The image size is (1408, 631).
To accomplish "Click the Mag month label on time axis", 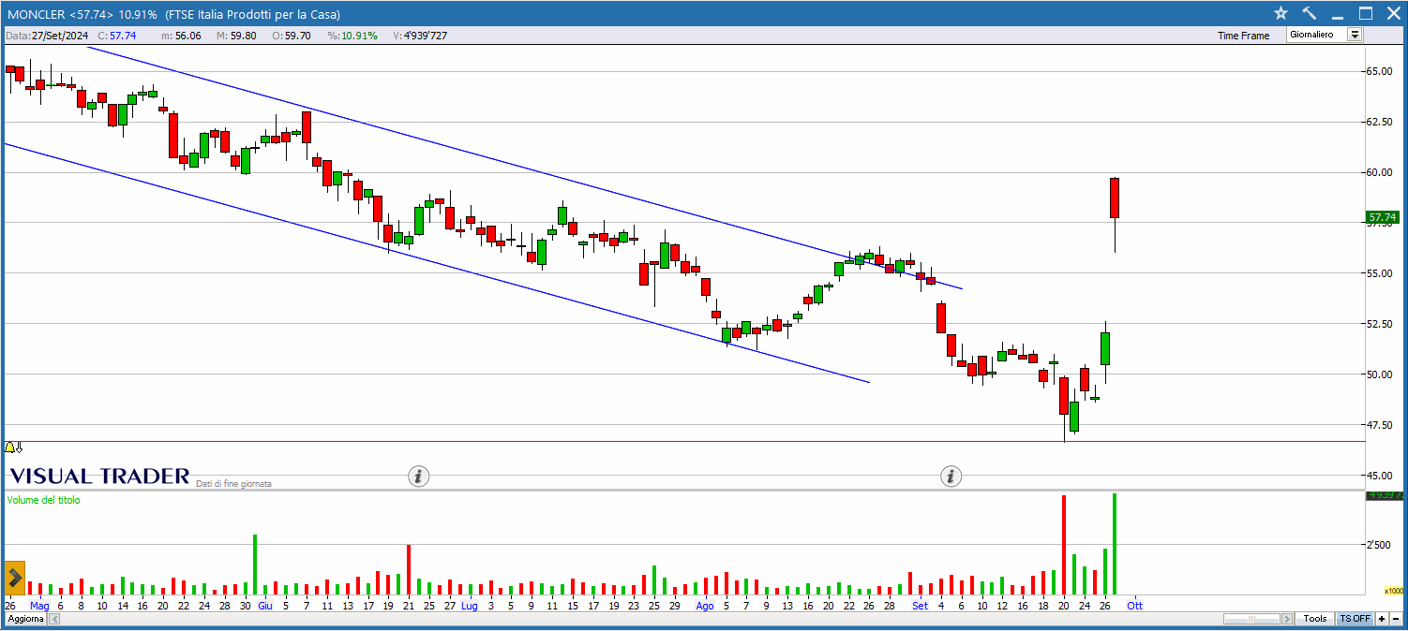I will tap(39, 606).
